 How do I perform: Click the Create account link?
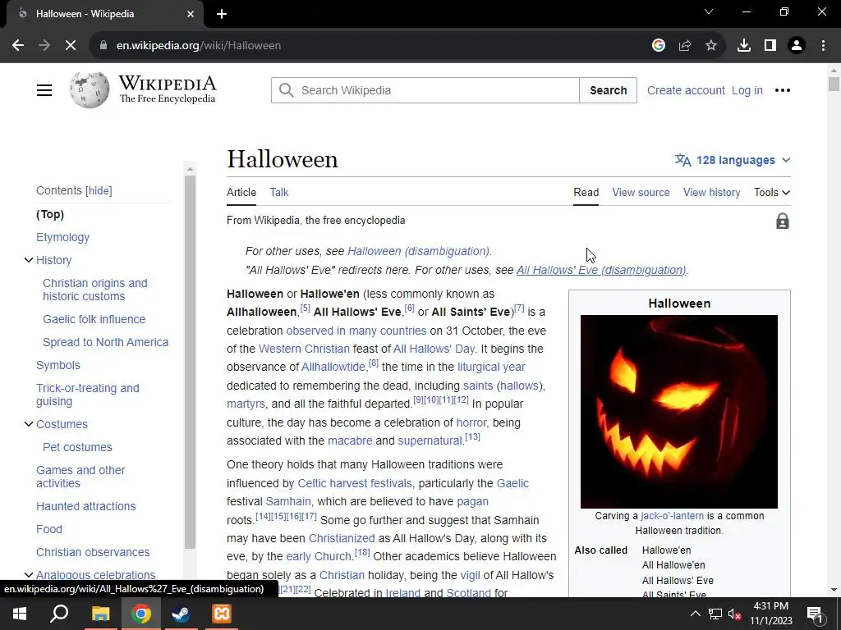[686, 90]
